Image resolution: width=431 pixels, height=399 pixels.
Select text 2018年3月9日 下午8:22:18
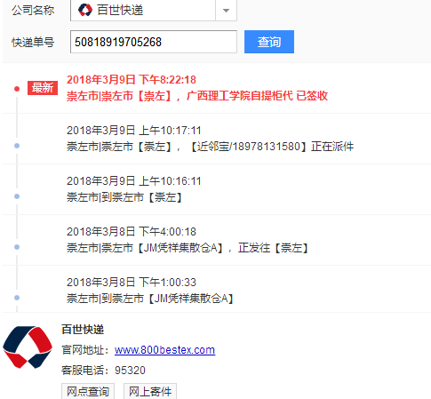click(x=132, y=80)
